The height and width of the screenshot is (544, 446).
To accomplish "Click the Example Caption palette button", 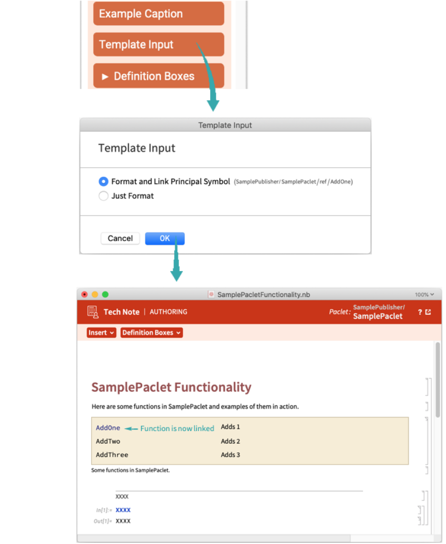I will pyautogui.click(x=158, y=14).
